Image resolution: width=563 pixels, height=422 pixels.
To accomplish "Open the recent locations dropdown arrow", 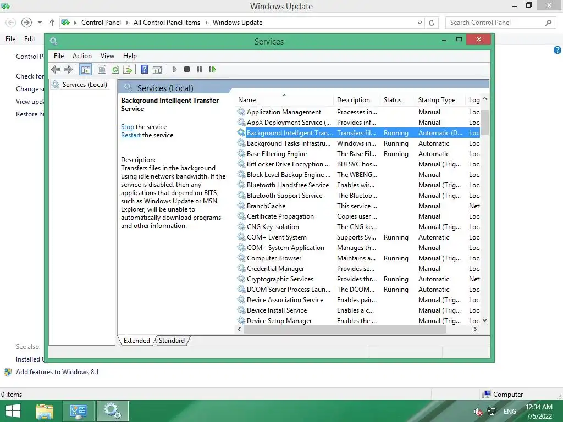I will (40, 23).
